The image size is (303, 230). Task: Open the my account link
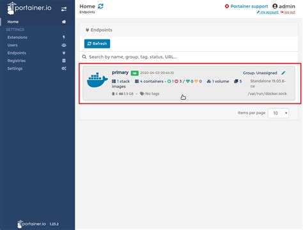[268, 12]
